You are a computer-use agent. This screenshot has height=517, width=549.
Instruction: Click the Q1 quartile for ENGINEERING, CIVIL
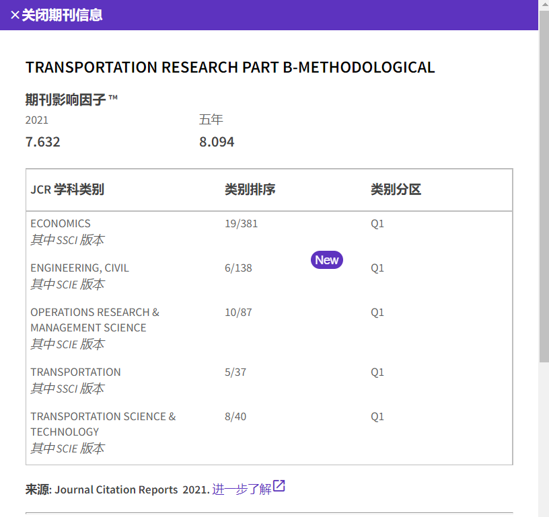tap(377, 268)
